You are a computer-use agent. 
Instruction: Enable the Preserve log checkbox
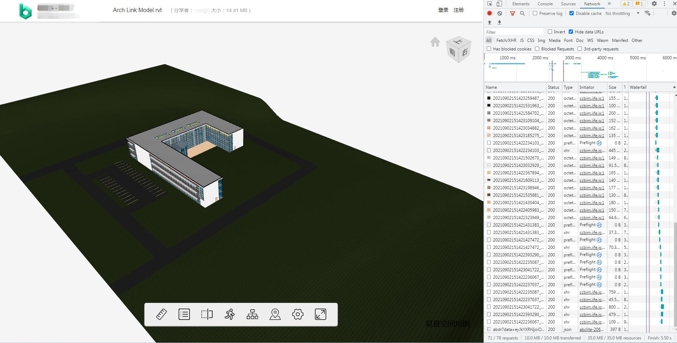pyautogui.click(x=535, y=13)
